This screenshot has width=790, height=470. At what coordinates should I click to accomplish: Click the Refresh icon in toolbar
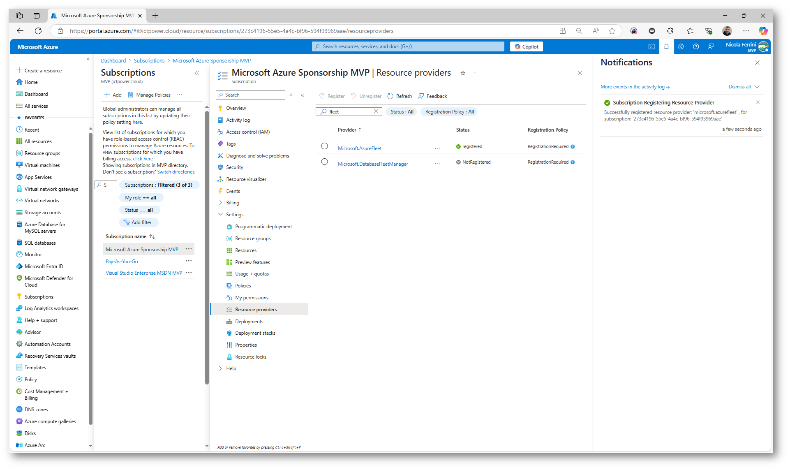pos(390,96)
